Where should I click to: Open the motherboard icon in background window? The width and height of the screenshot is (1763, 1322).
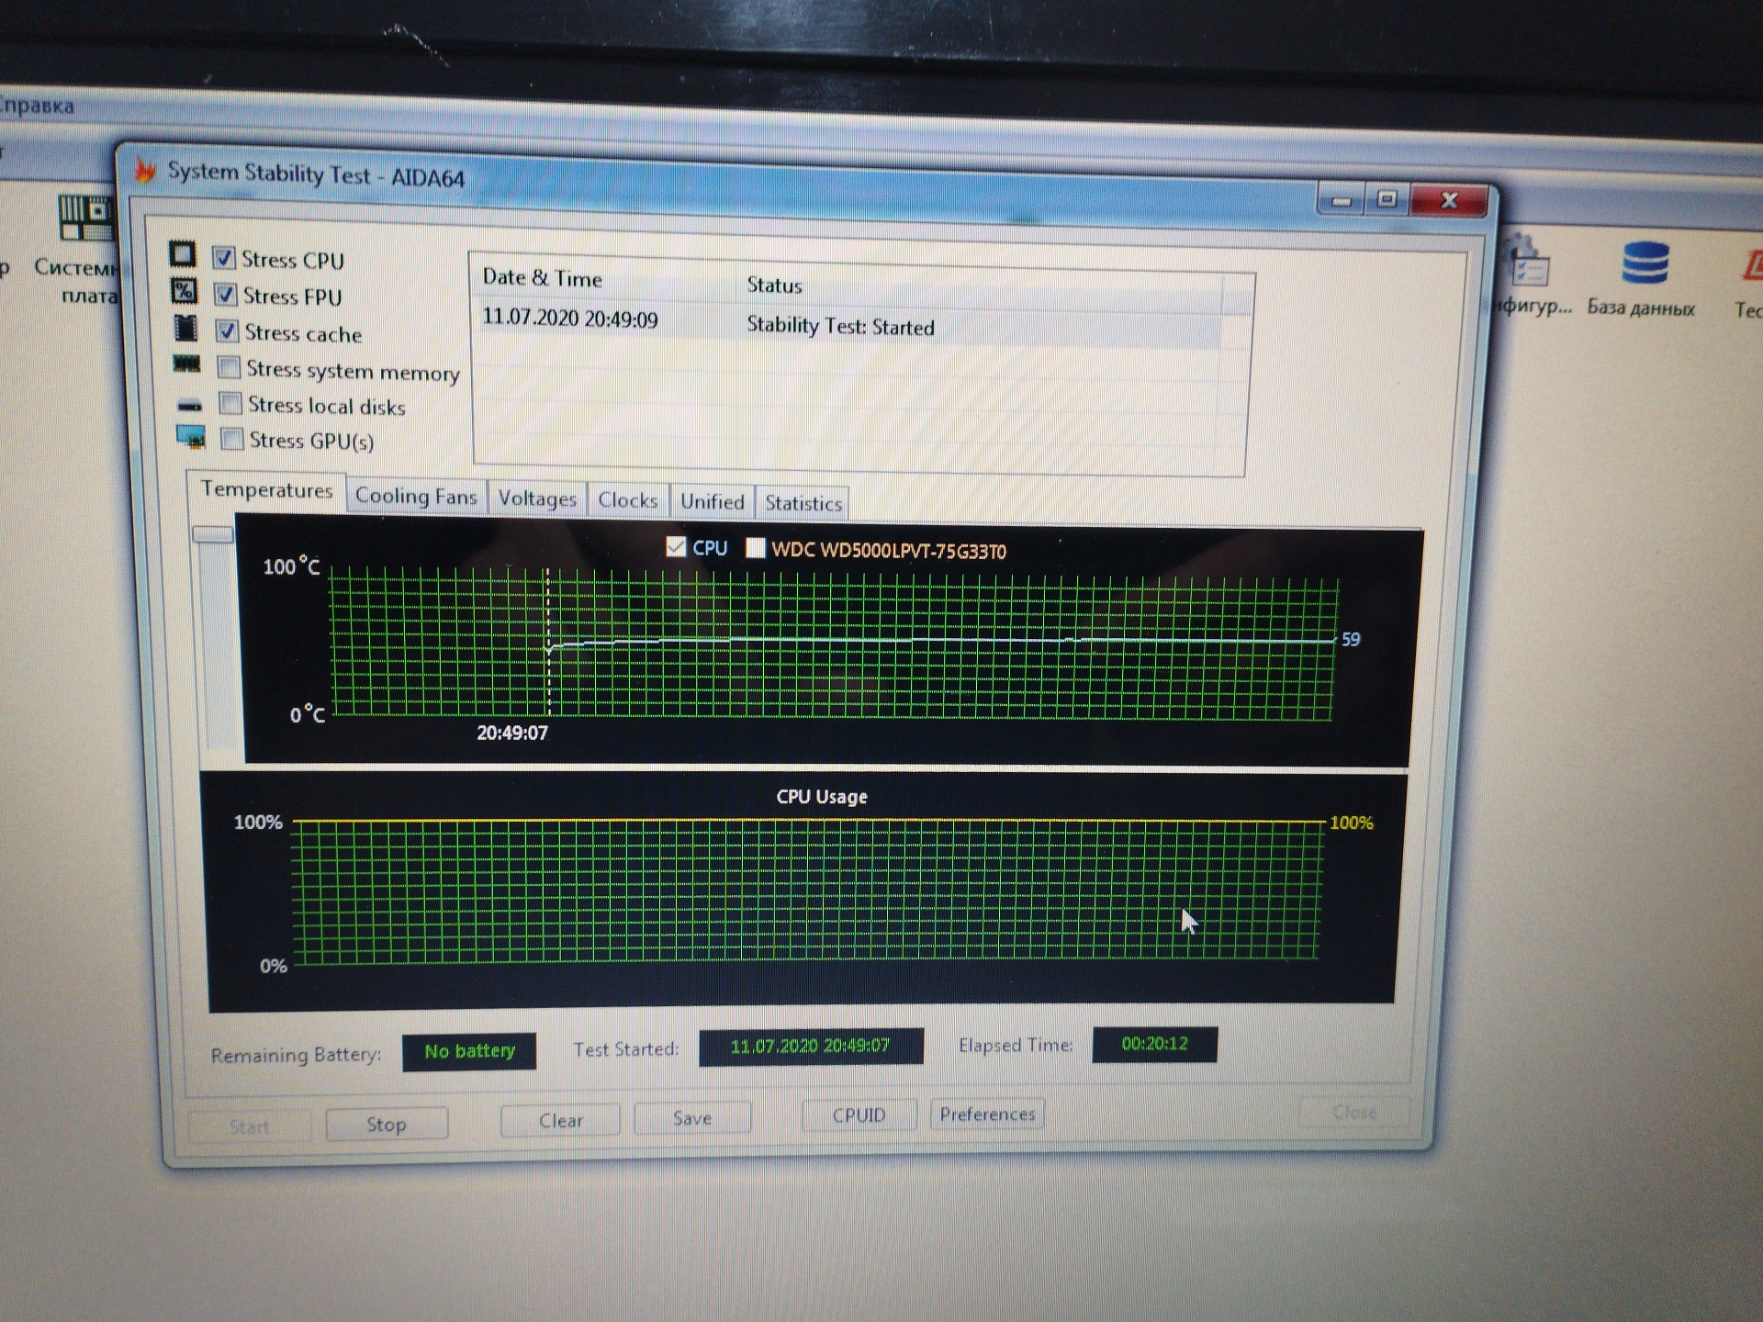85,218
